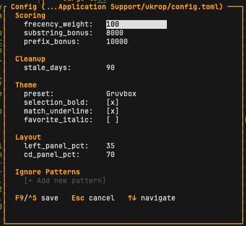
Task: Select the prefix_bonus value 10000
Action: tap(117, 42)
